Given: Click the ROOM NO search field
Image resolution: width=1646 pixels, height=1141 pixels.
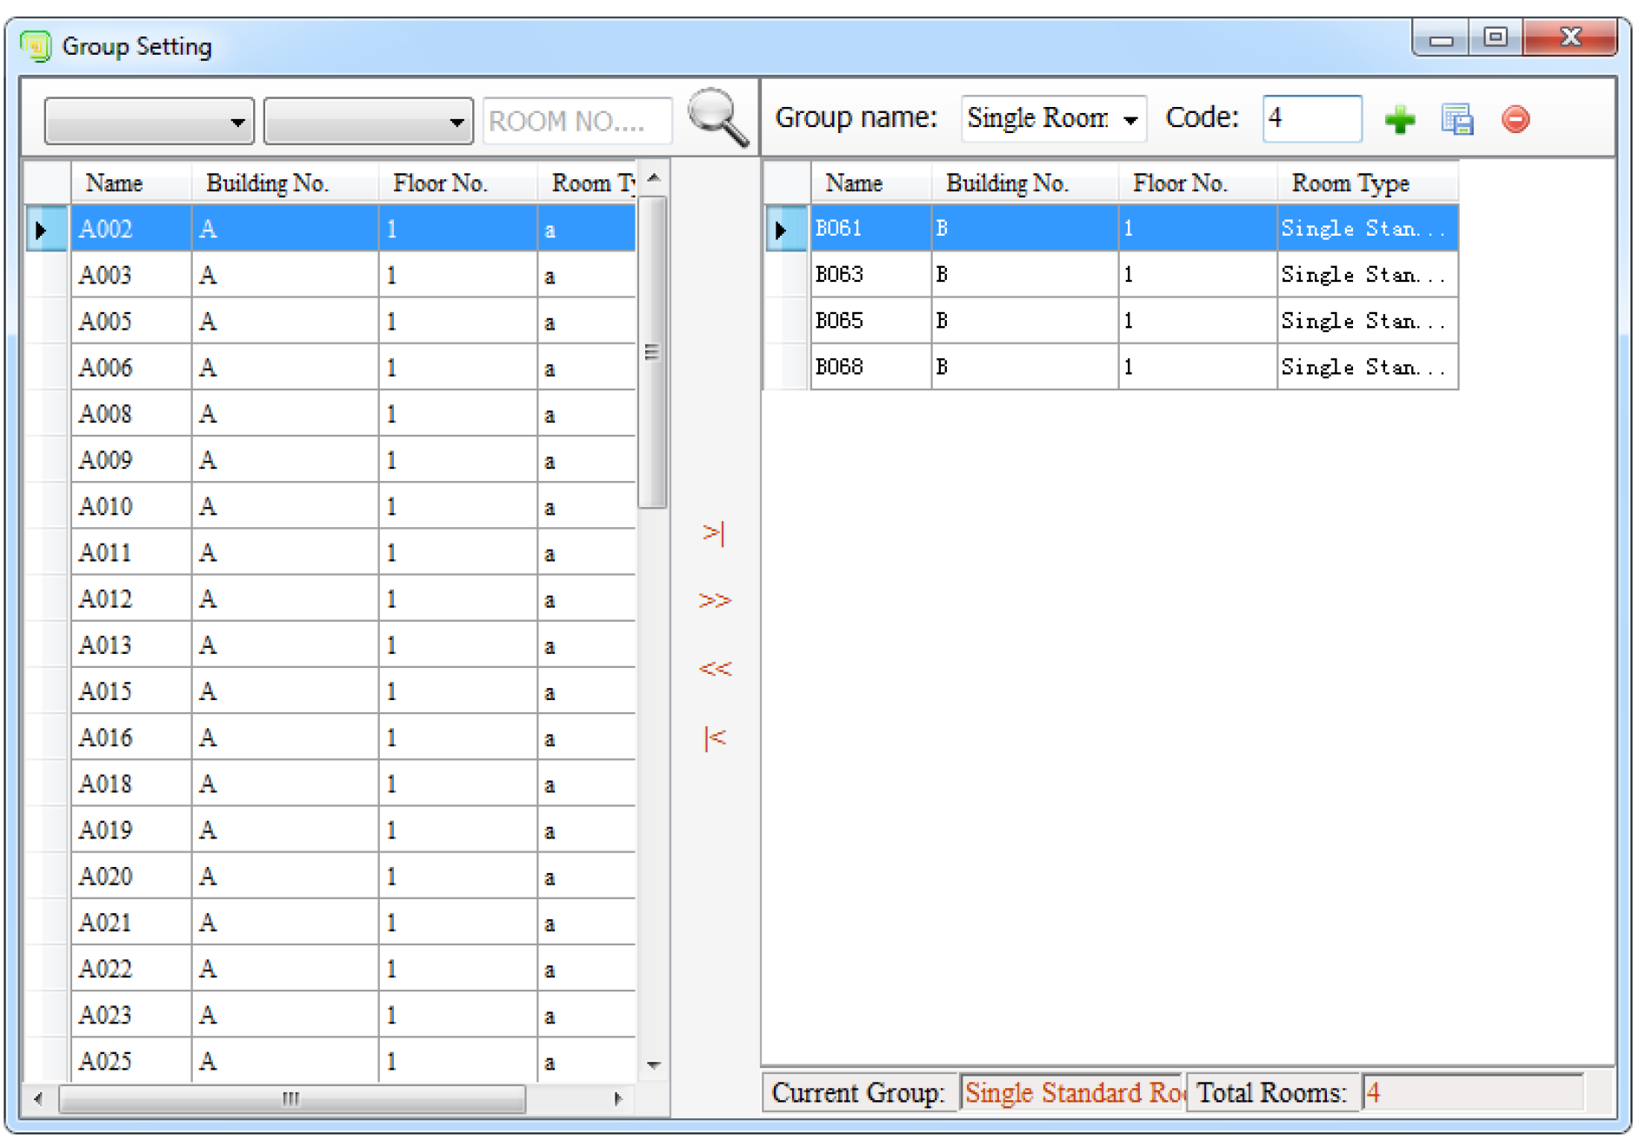Looking at the screenshot, I should pyautogui.click(x=576, y=122).
